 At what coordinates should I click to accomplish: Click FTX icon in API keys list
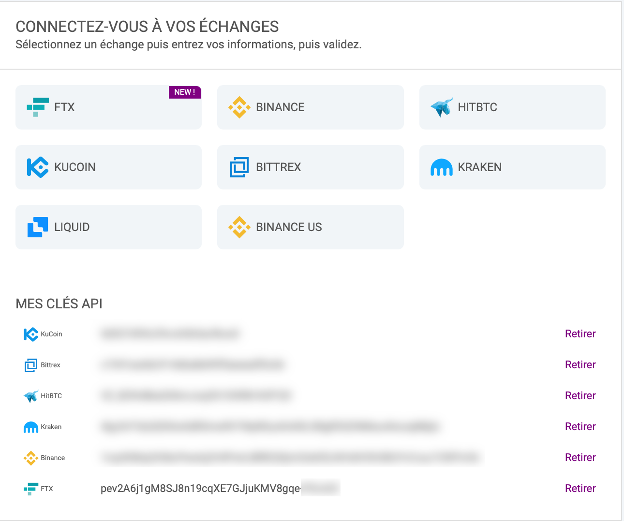tap(31, 489)
